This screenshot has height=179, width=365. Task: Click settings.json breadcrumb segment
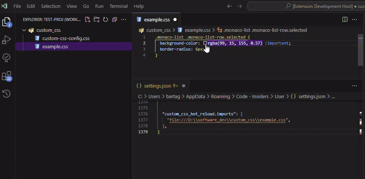click(312, 97)
